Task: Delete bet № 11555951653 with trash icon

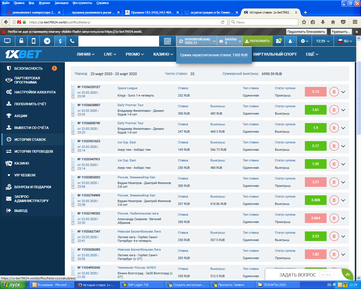Action: pos(334,146)
